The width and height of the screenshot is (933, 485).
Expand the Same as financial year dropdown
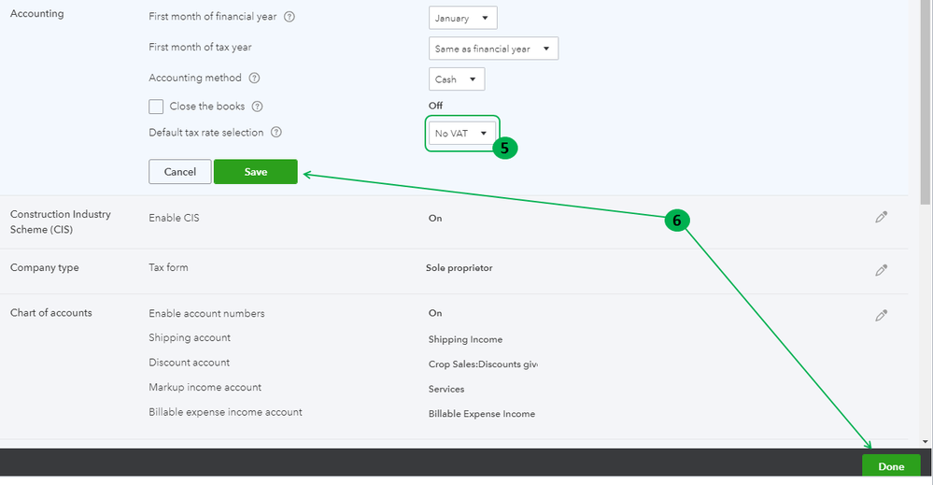coord(493,49)
